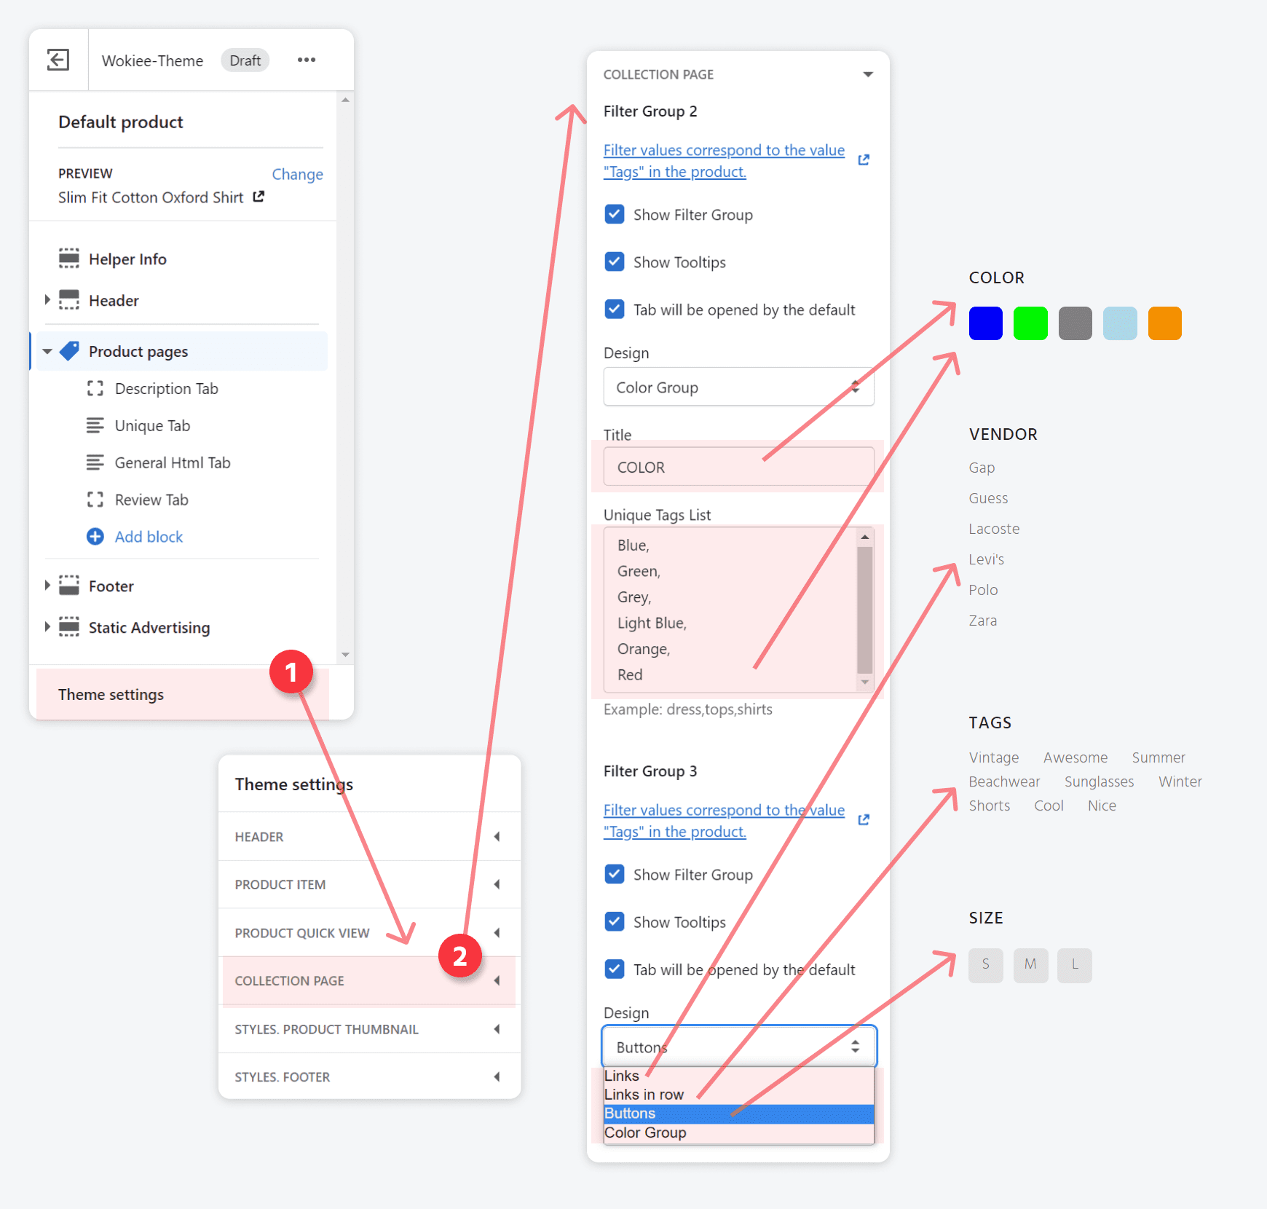This screenshot has width=1267, height=1209.
Task: Switch to STYLES. PRODUCT THUMBNAIL section
Action: (x=326, y=1029)
